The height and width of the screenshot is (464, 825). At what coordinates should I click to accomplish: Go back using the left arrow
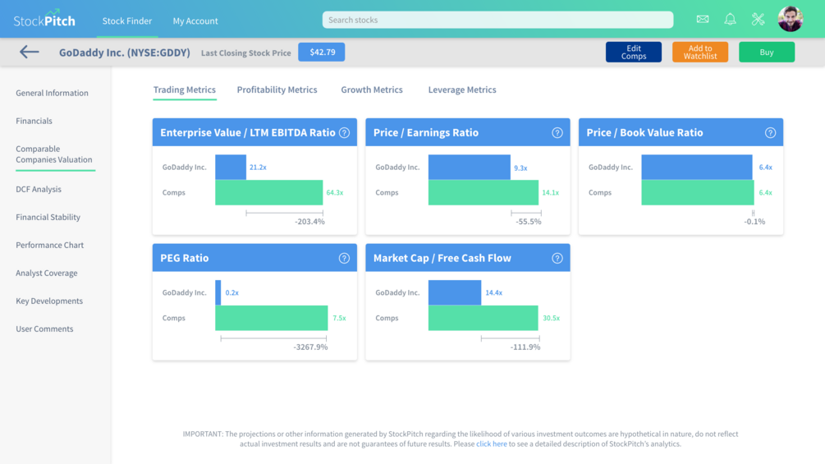[x=30, y=52]
